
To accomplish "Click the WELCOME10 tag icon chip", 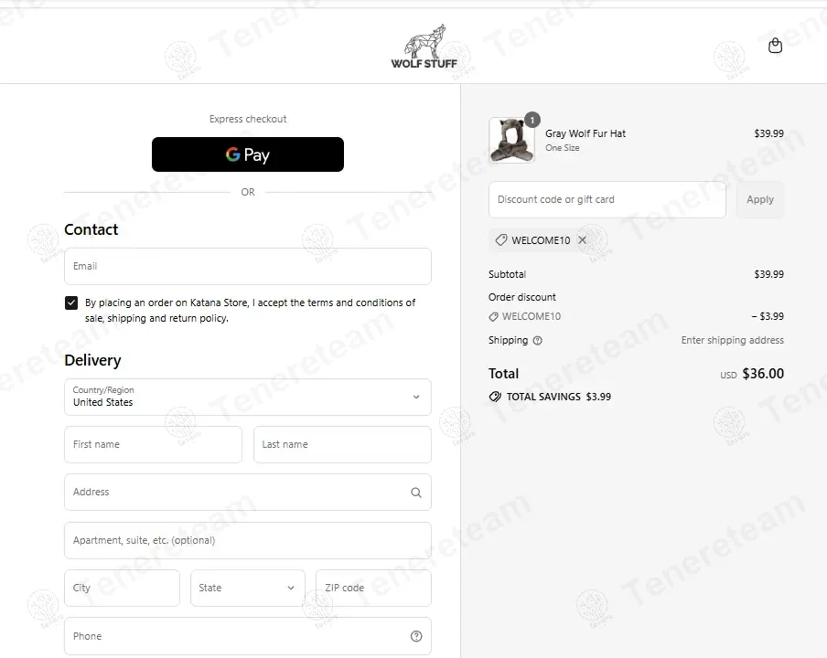I will point(501,240).
